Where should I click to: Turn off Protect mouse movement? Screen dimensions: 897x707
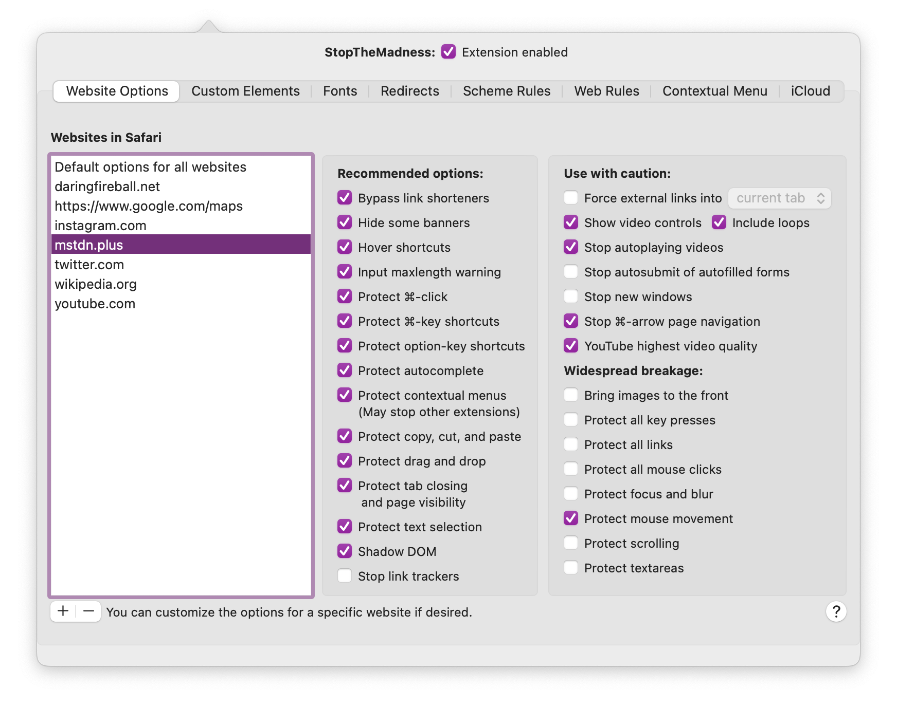[571, 518]
